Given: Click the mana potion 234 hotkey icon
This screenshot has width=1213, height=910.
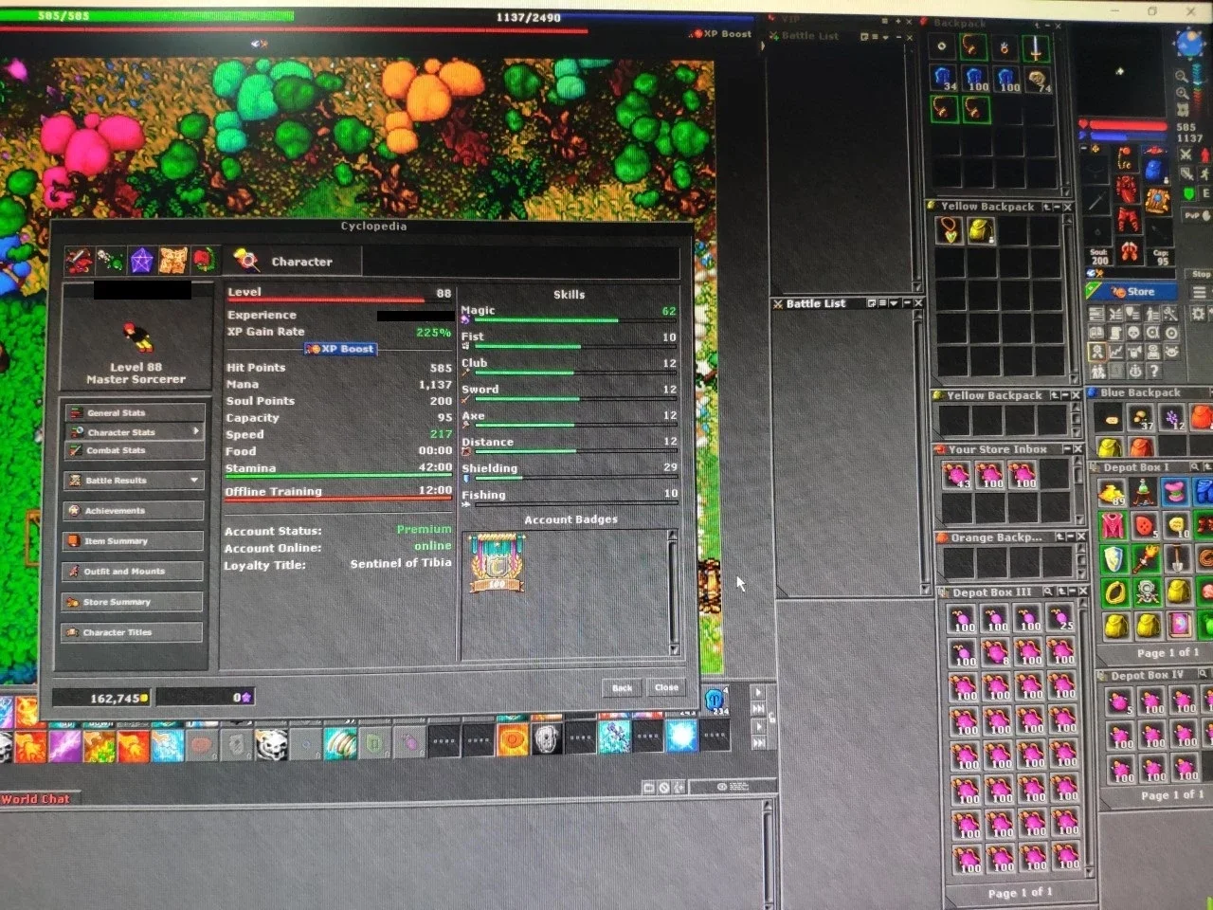Looking at the screenshot, I should (x=715, y=701).
